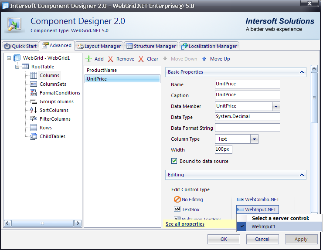Image resolution: width=323 pixels, height=250 pixels.
Task: Open the See all properties link
Action: 185,224
